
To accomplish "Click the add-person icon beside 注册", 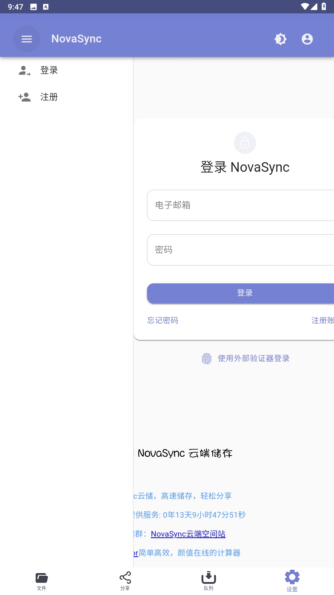I will [x=24, y=97].
